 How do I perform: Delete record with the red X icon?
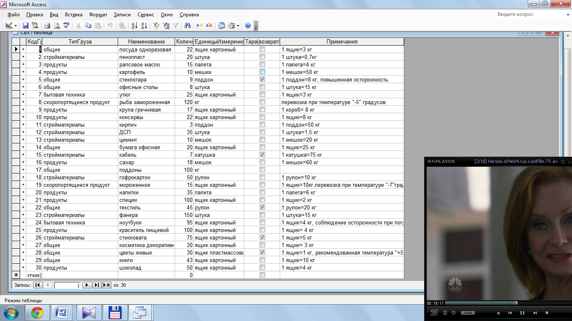(x=209, y=25)
